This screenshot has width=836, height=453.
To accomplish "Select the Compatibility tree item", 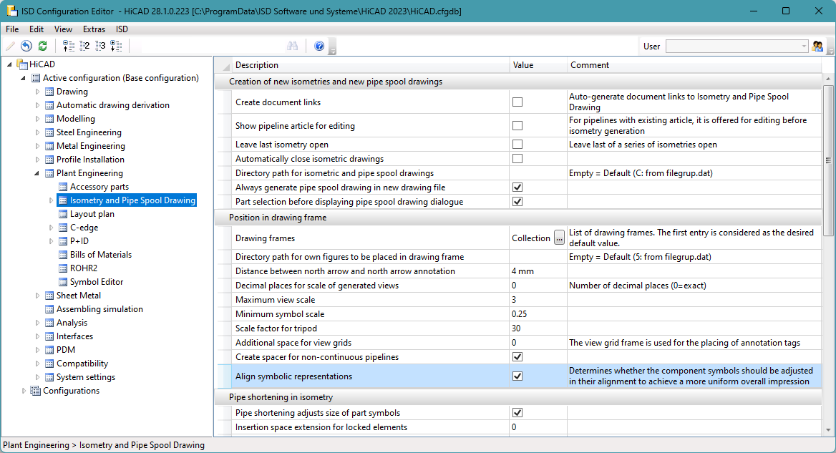I will tap(82, 364).
